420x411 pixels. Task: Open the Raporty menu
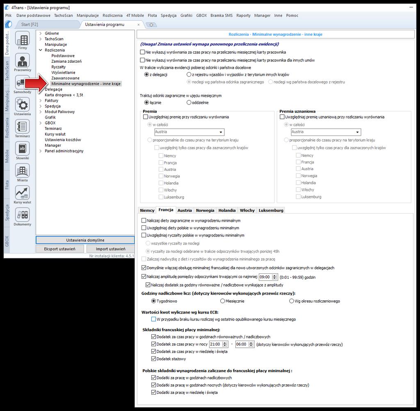tap(244, 16)
